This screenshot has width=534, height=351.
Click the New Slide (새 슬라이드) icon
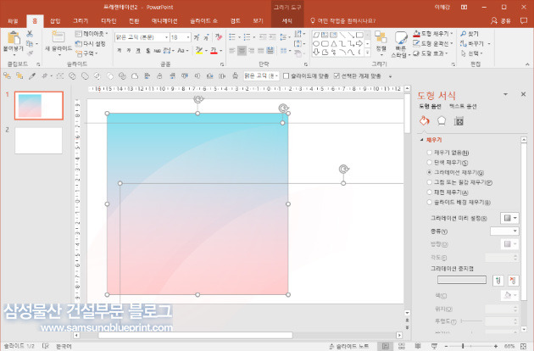click(x=58, y=36)
